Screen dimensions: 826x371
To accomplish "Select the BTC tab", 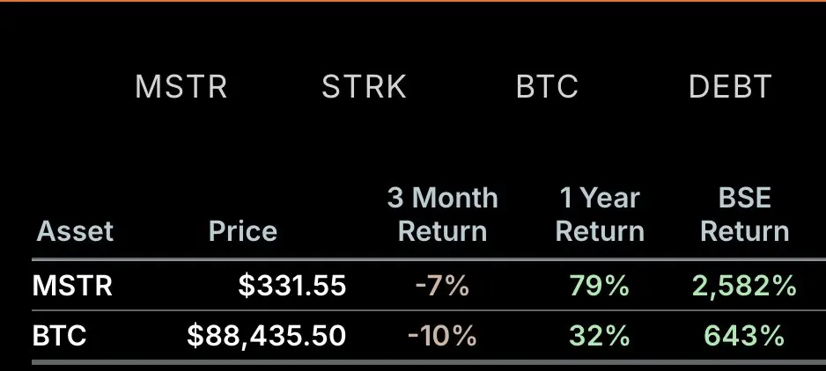I will point(547,87).
